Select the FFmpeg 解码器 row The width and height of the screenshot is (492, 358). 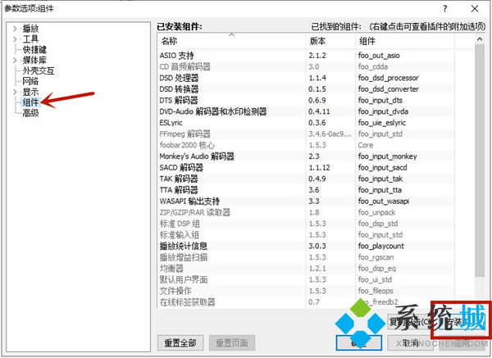[306, 134]
